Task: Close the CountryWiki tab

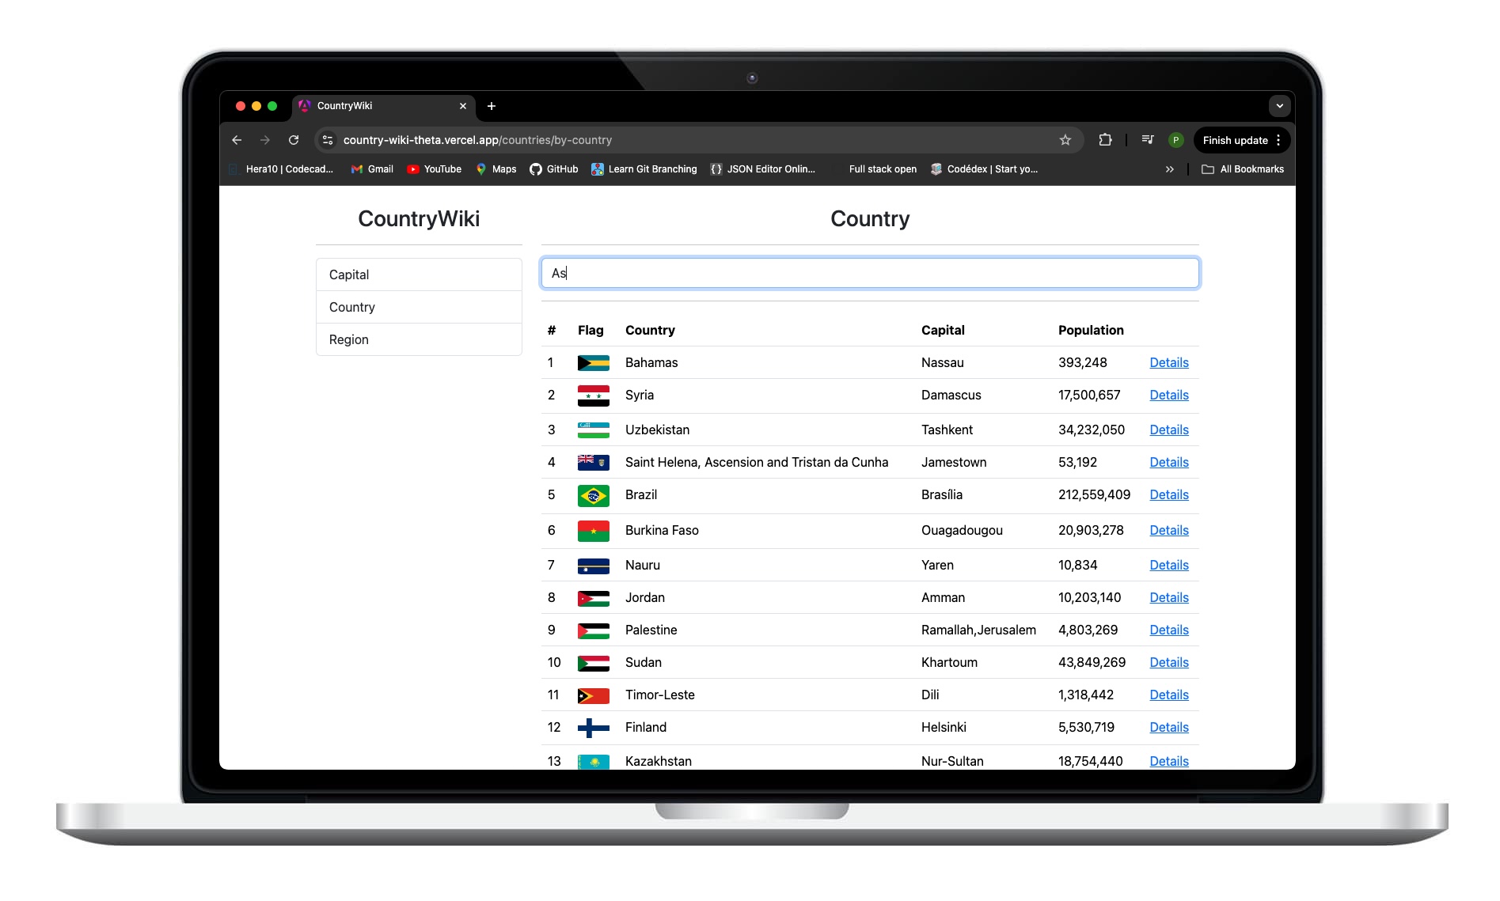Action: 463,106
